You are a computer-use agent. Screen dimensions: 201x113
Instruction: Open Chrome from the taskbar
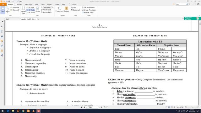[23, 111]
